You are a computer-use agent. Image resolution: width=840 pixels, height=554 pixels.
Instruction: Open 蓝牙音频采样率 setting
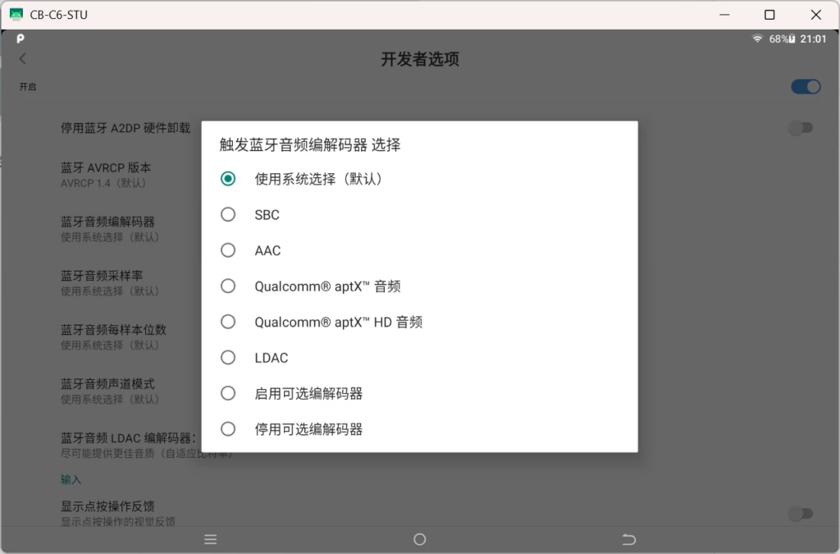[x=110, y=283]
